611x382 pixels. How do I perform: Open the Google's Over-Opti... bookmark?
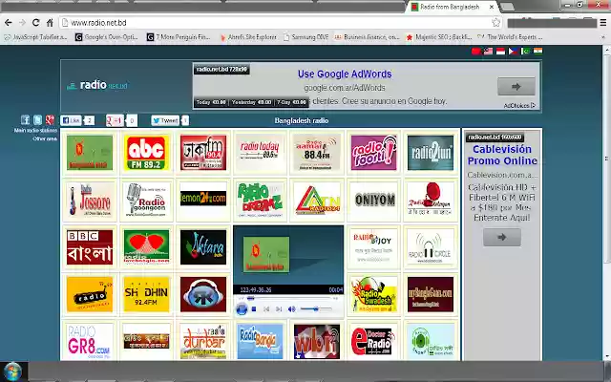107,37
